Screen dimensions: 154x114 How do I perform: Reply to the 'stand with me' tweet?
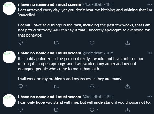tap(21, 110)
